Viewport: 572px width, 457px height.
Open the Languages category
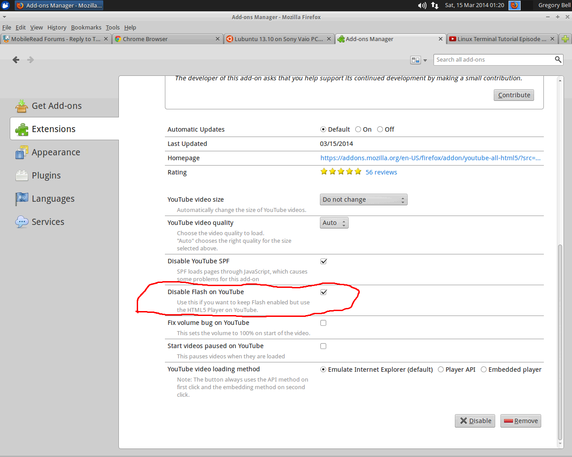coord(64,199)
